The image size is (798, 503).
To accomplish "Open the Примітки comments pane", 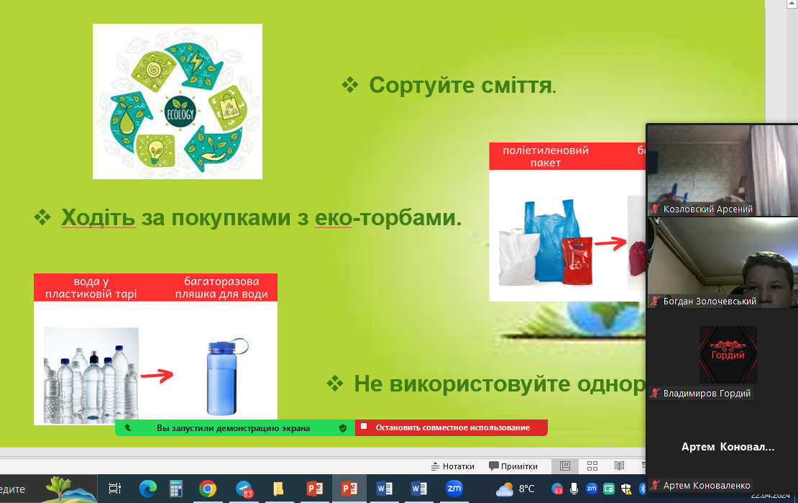I will pyautogui.click(x=513, y=466).
